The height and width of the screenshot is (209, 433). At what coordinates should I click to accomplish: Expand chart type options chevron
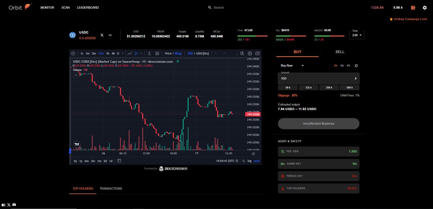click(141, 53)
